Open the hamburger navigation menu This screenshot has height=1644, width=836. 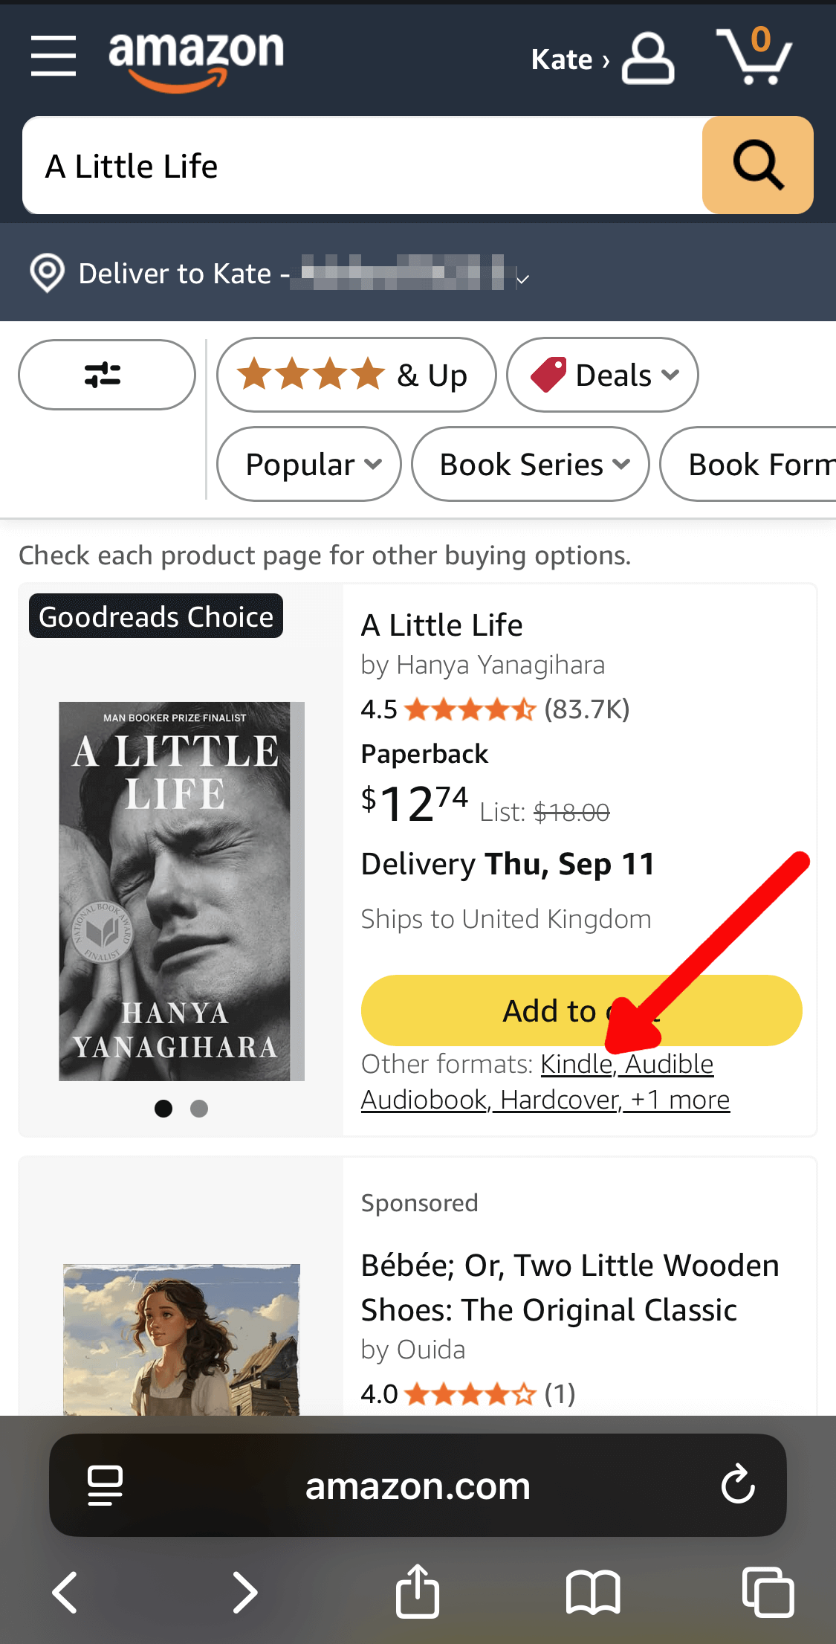pyautogui.click(x=54, y=56)
